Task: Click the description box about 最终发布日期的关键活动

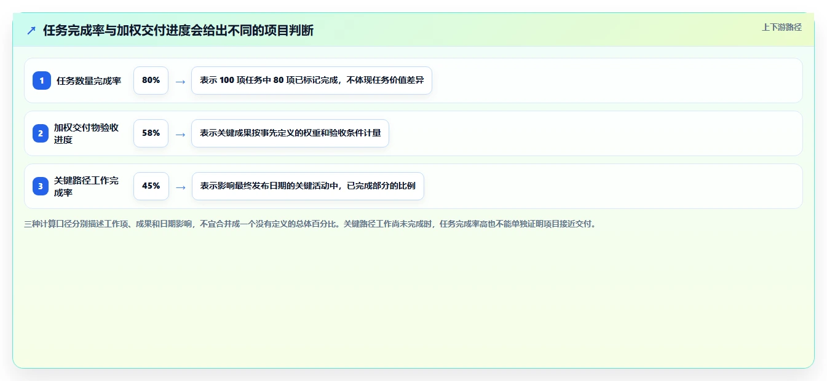Action: 307,186
